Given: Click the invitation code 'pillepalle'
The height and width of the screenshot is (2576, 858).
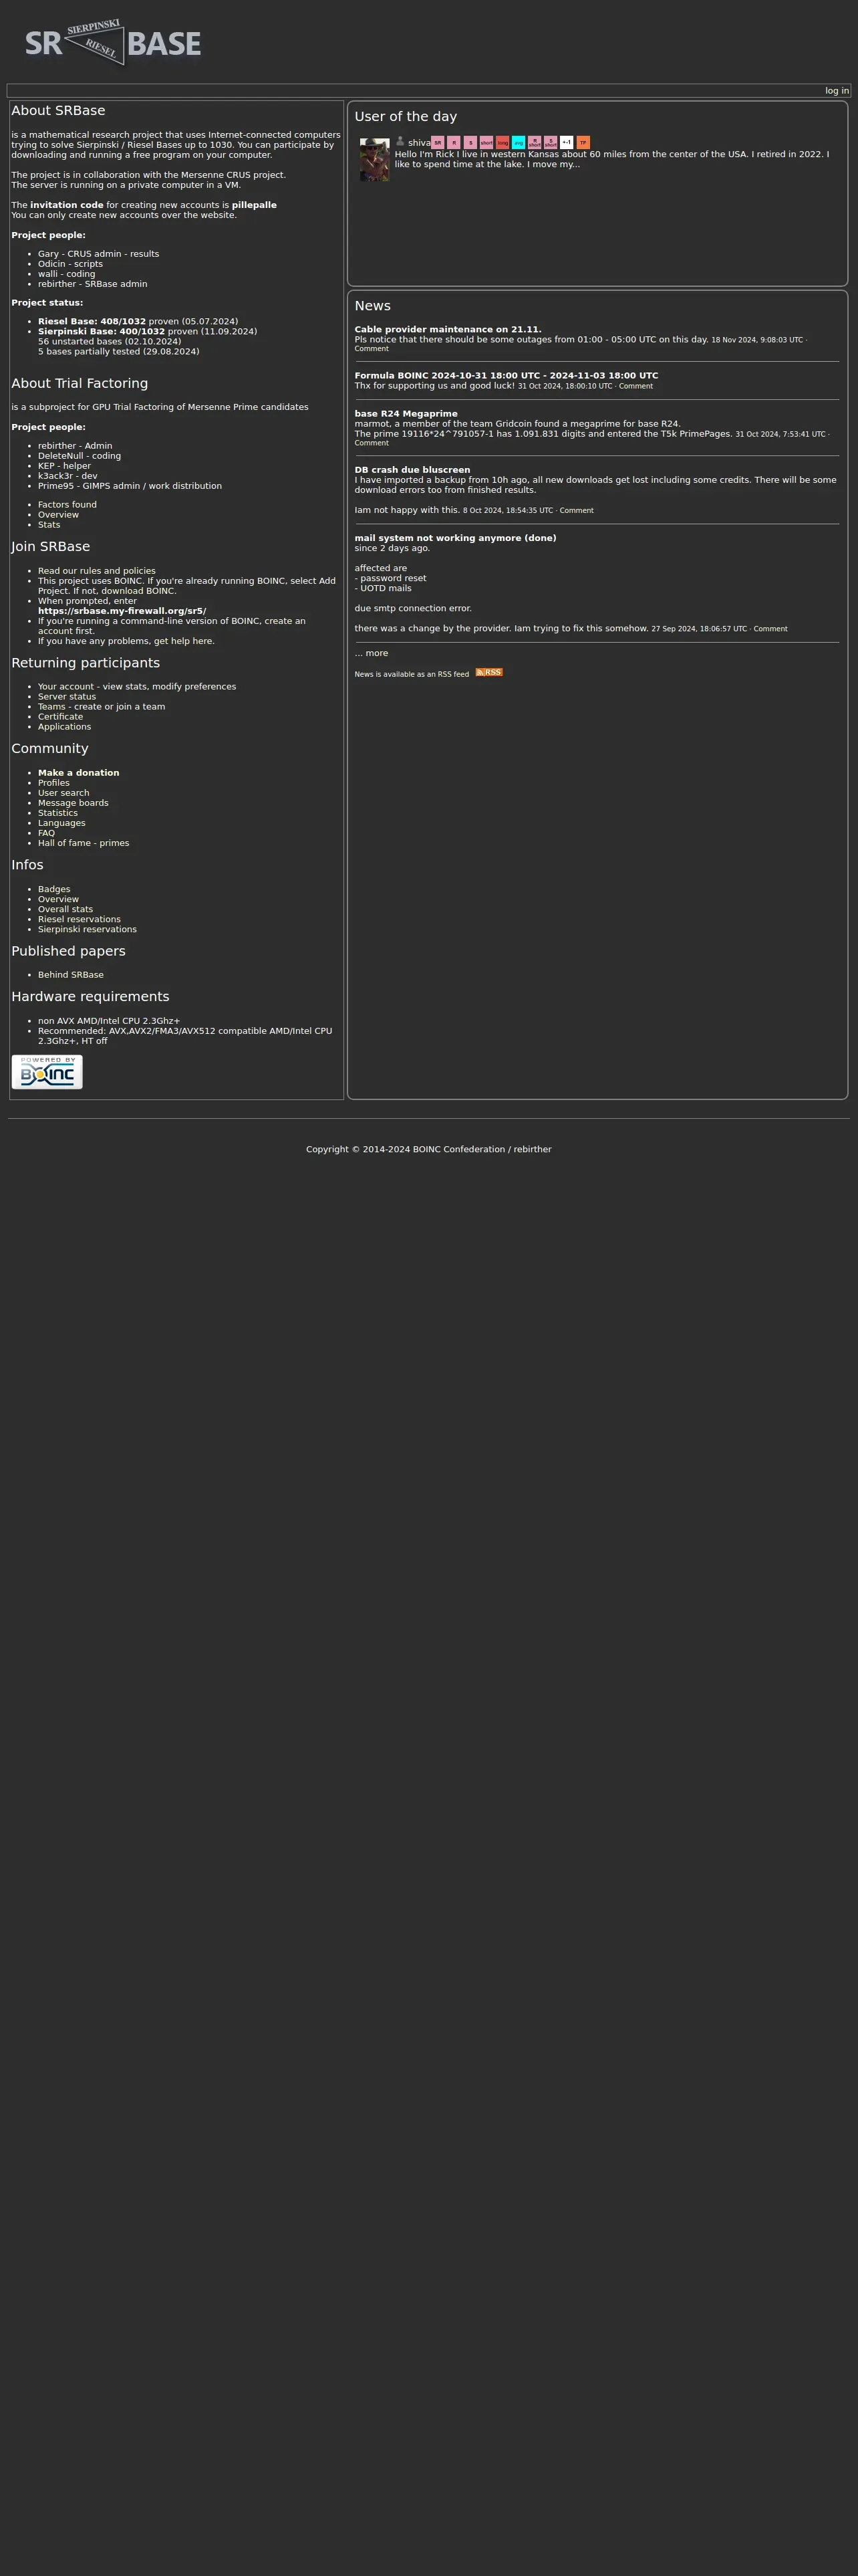Looking at the screenshot, I should [x=254, y=205].
